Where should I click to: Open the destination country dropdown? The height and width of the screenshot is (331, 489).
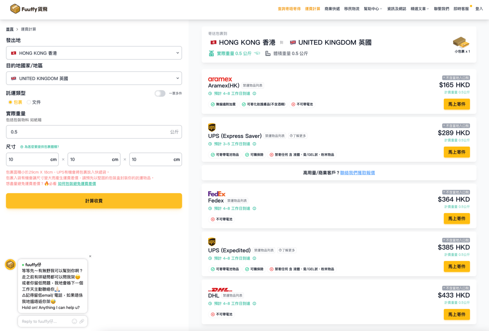[94, 78]
